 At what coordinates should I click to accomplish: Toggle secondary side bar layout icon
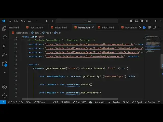pos(141,21)
